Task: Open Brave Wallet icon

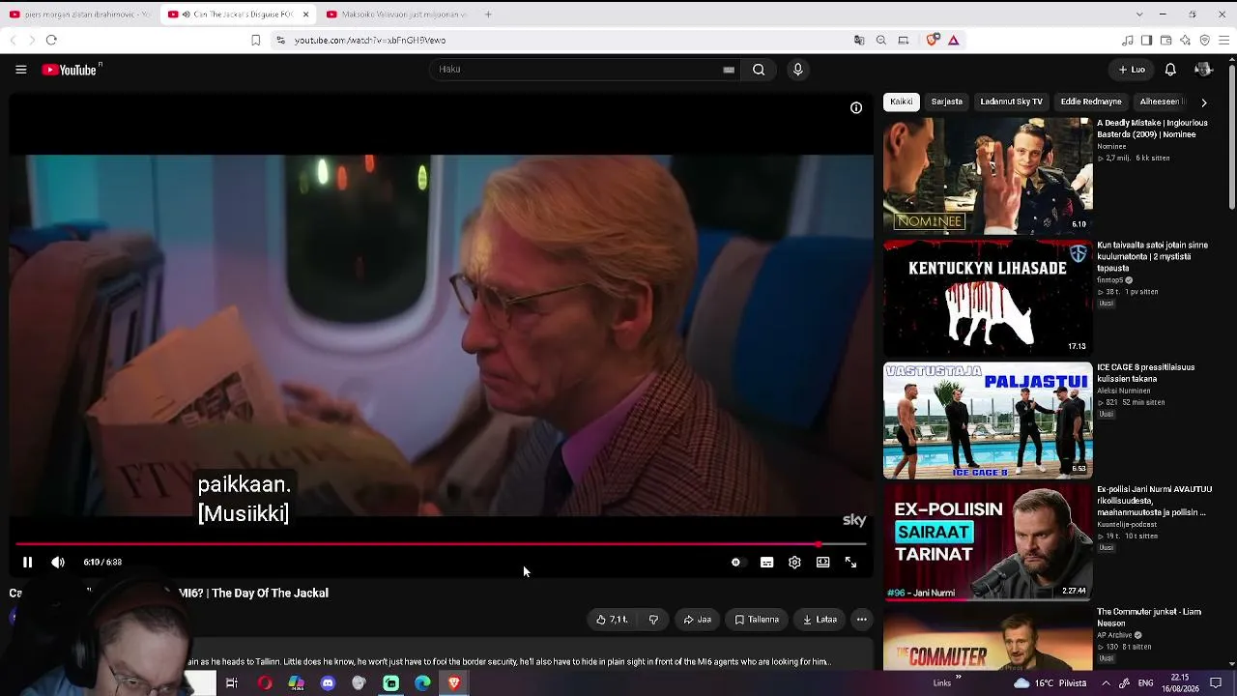Action: [x=1165, y=41]
